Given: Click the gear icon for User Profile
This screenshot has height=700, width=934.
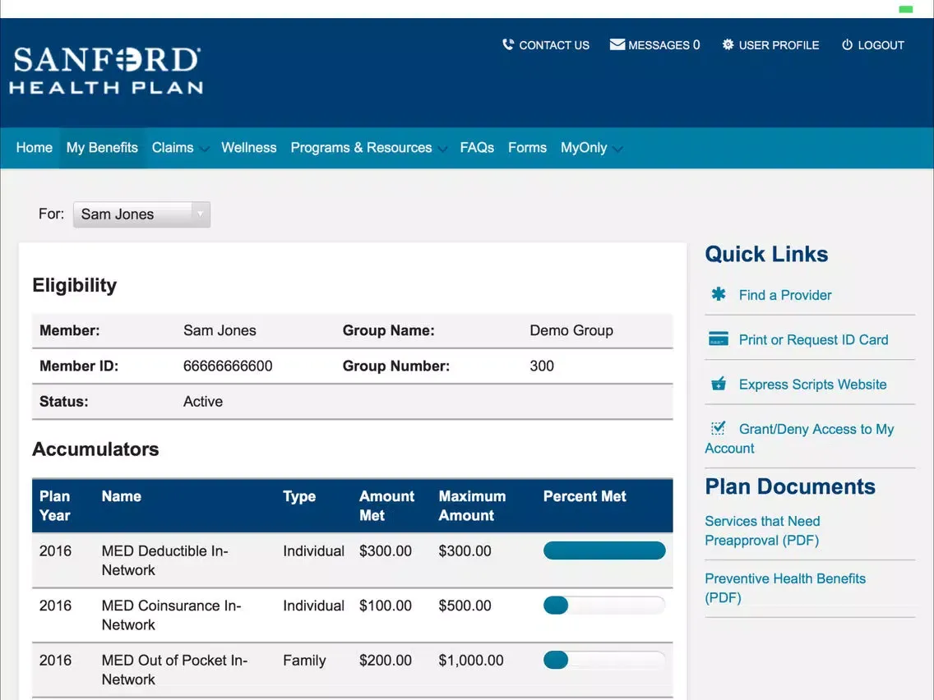Looking at the screenshot, I should pos(728,44).
